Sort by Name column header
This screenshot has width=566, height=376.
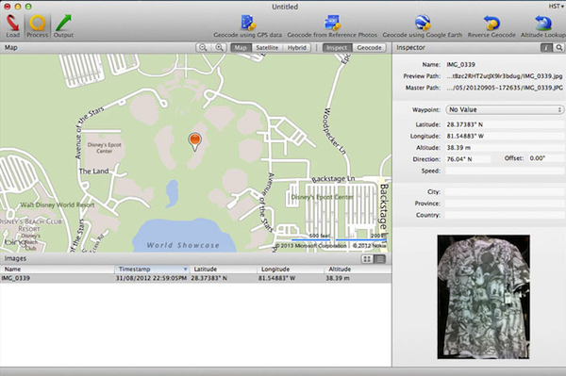[x=57, y=270]
